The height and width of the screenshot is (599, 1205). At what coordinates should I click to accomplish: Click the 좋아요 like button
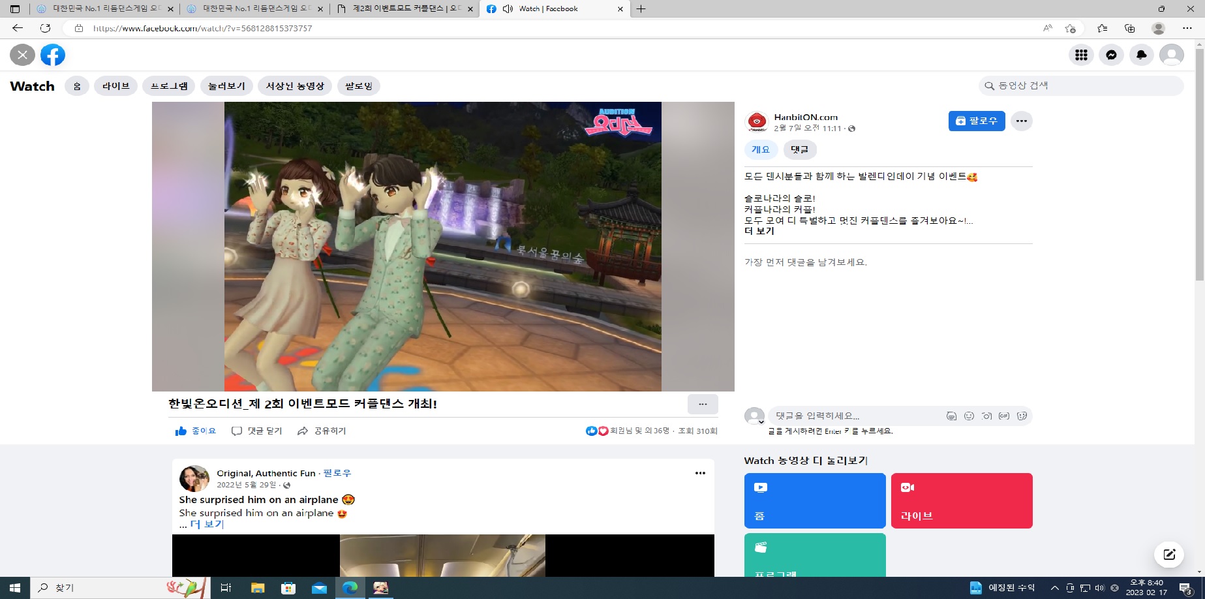[195, 431]
